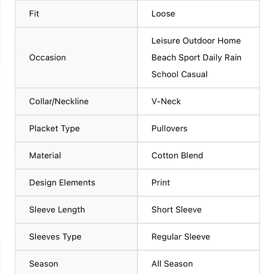Click the Material label
Screen dimensions: 274x274
[45, 156]
